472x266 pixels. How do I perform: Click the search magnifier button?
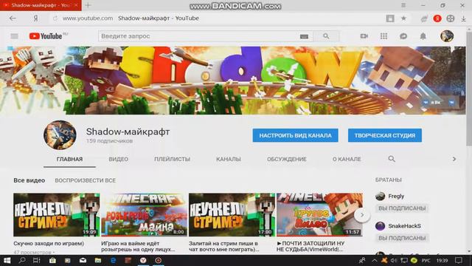click(x=326, y=36)
